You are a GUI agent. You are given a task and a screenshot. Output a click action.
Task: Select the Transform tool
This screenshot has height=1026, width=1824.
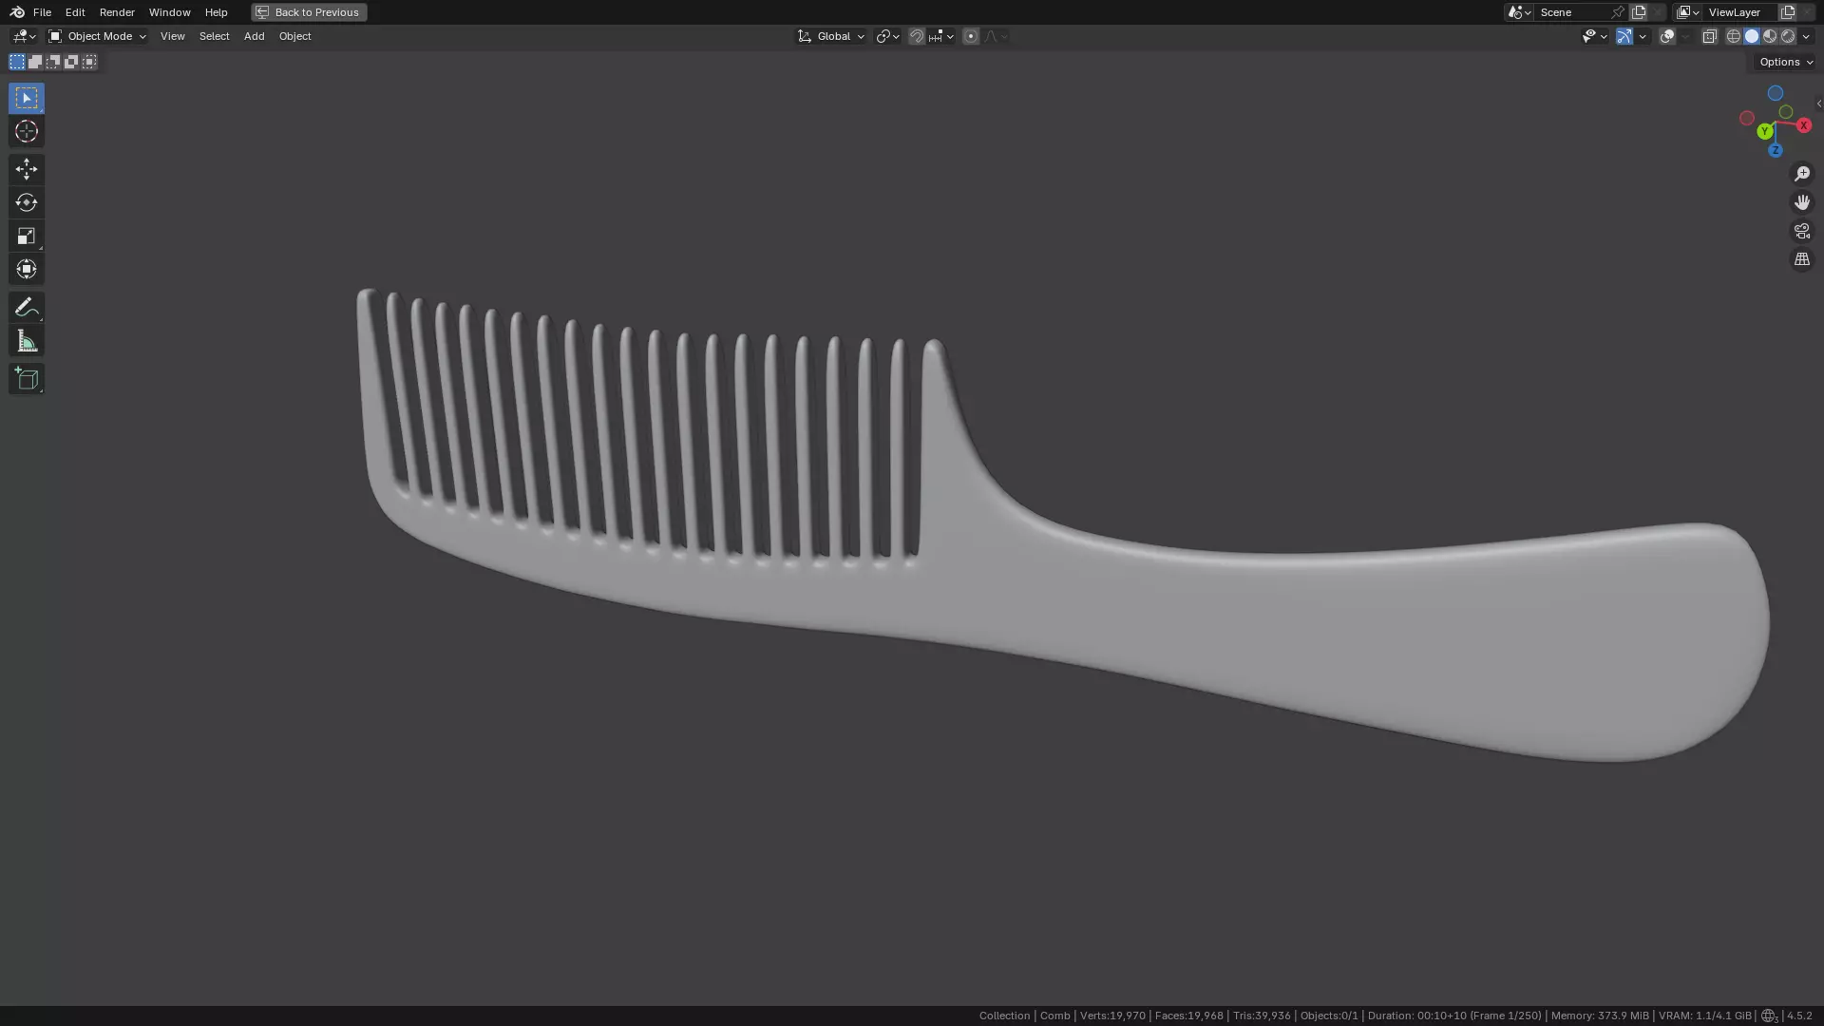[27, 269]
